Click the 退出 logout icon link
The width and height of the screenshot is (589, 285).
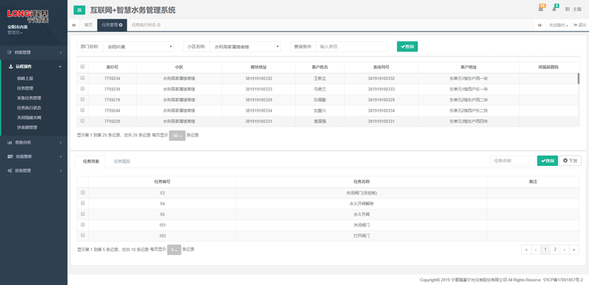click(579, 25)
